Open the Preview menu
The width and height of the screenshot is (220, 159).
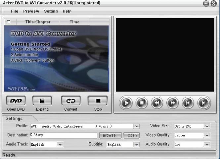point(31,11)
